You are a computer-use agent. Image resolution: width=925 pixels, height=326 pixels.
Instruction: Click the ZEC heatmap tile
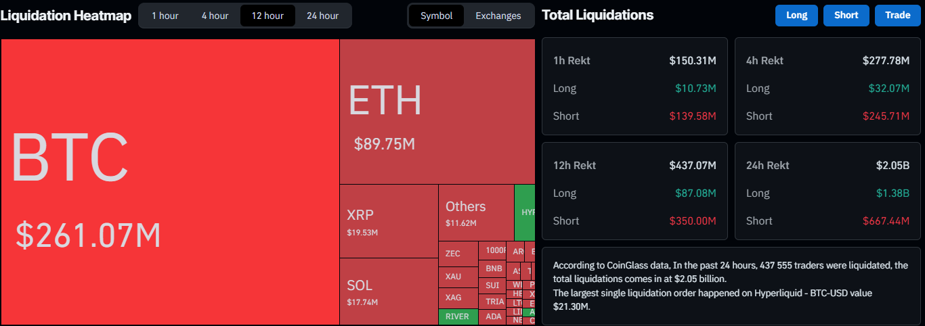pyautogui.click(x=458, y=254)
